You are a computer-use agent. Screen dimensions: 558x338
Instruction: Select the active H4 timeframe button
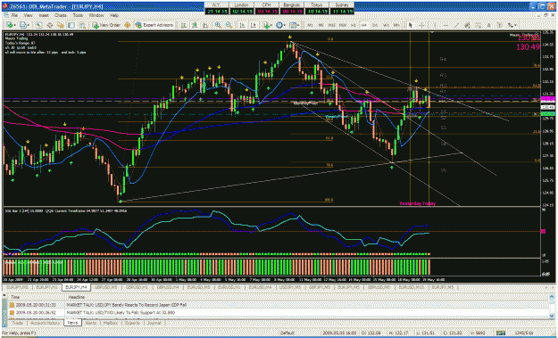pyautogui.click(x=363, y=25)
